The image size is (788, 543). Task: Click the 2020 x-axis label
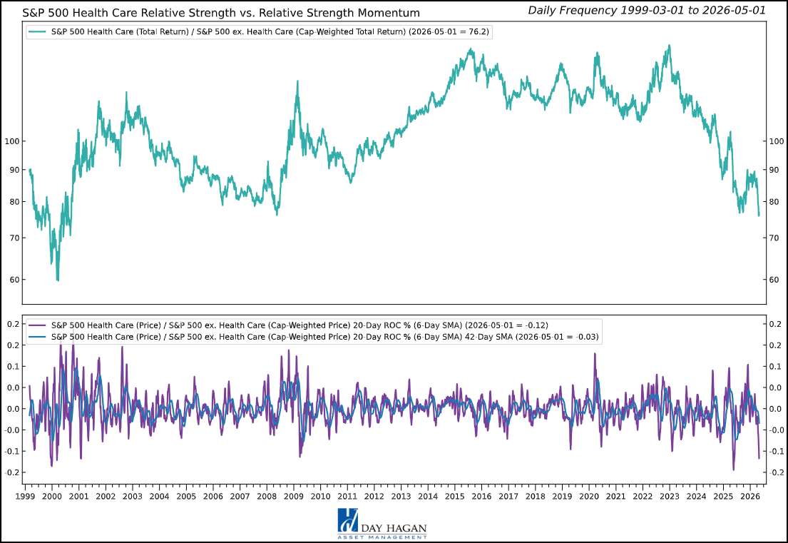(x=589, y=496)
